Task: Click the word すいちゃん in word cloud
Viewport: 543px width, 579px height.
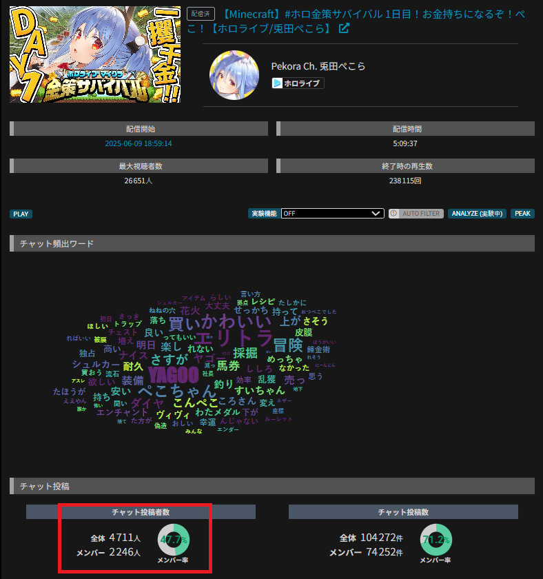Action: pos(260,390)
